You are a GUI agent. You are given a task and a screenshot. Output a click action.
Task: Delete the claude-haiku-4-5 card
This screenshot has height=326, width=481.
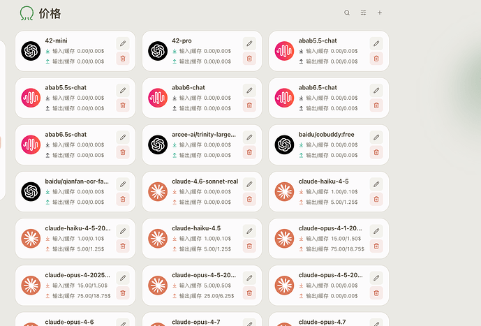376,199
